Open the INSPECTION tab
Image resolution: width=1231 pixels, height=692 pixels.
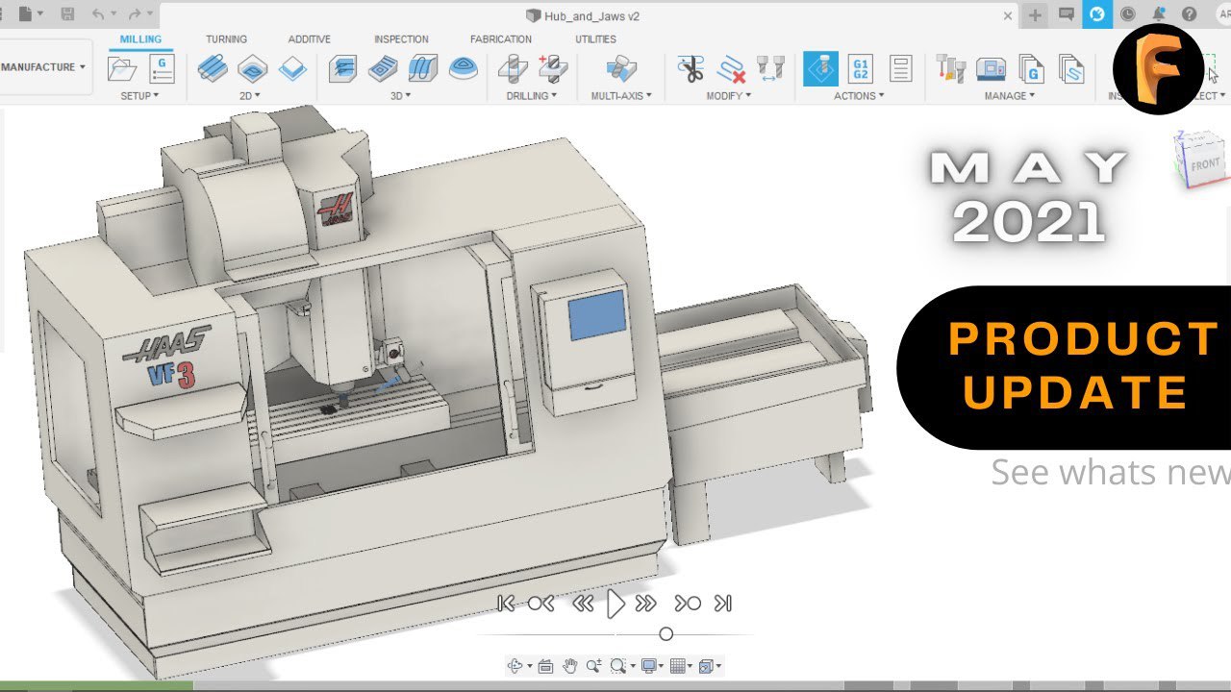pos(401,39)
